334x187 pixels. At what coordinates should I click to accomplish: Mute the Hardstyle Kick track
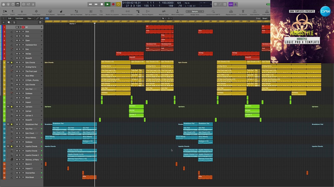coord(17,45)
